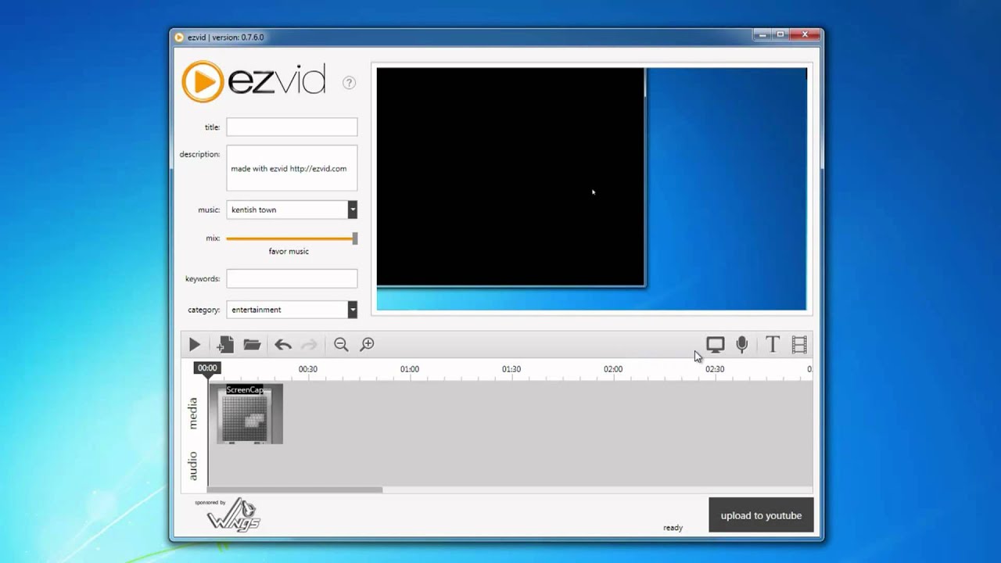Click the 01:30 timeline mark

click(x=511, y=369)
